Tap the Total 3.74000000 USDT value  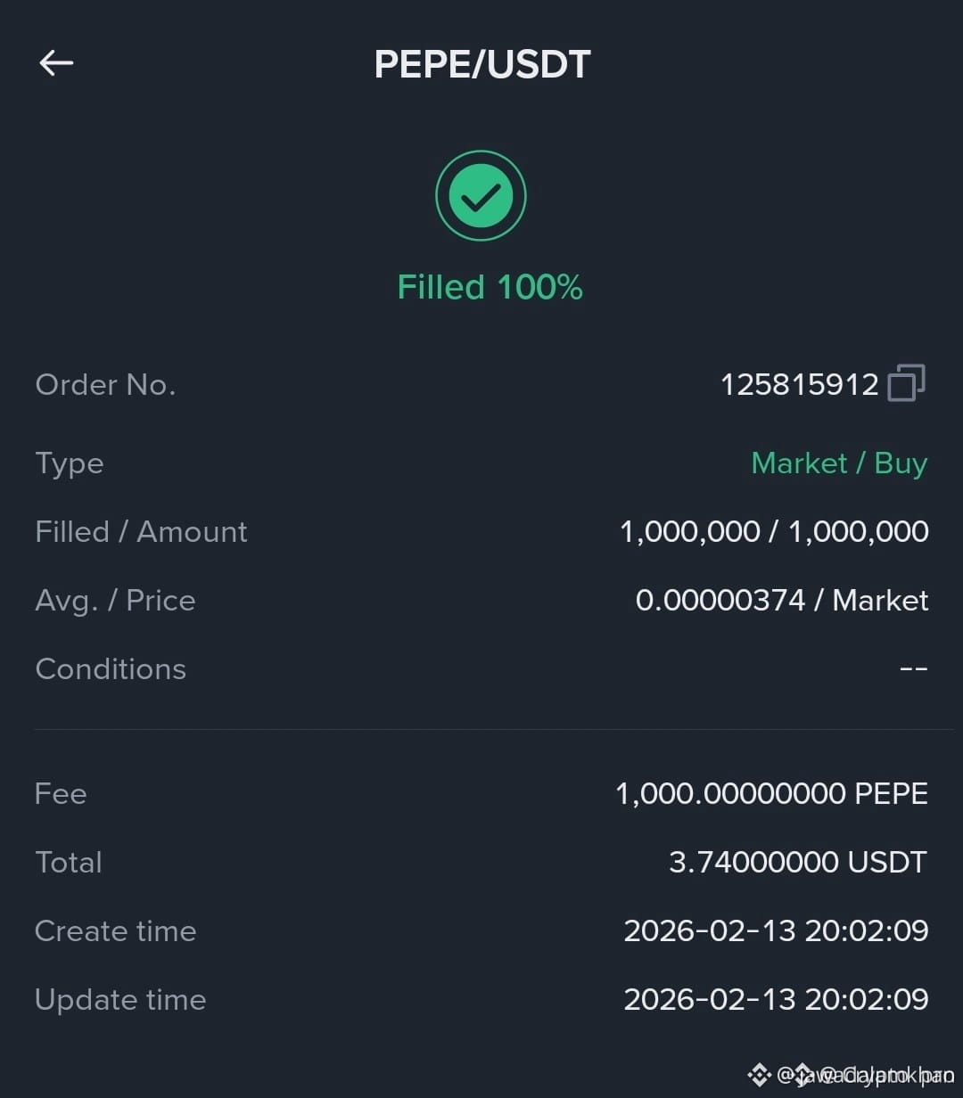[798, 862]
